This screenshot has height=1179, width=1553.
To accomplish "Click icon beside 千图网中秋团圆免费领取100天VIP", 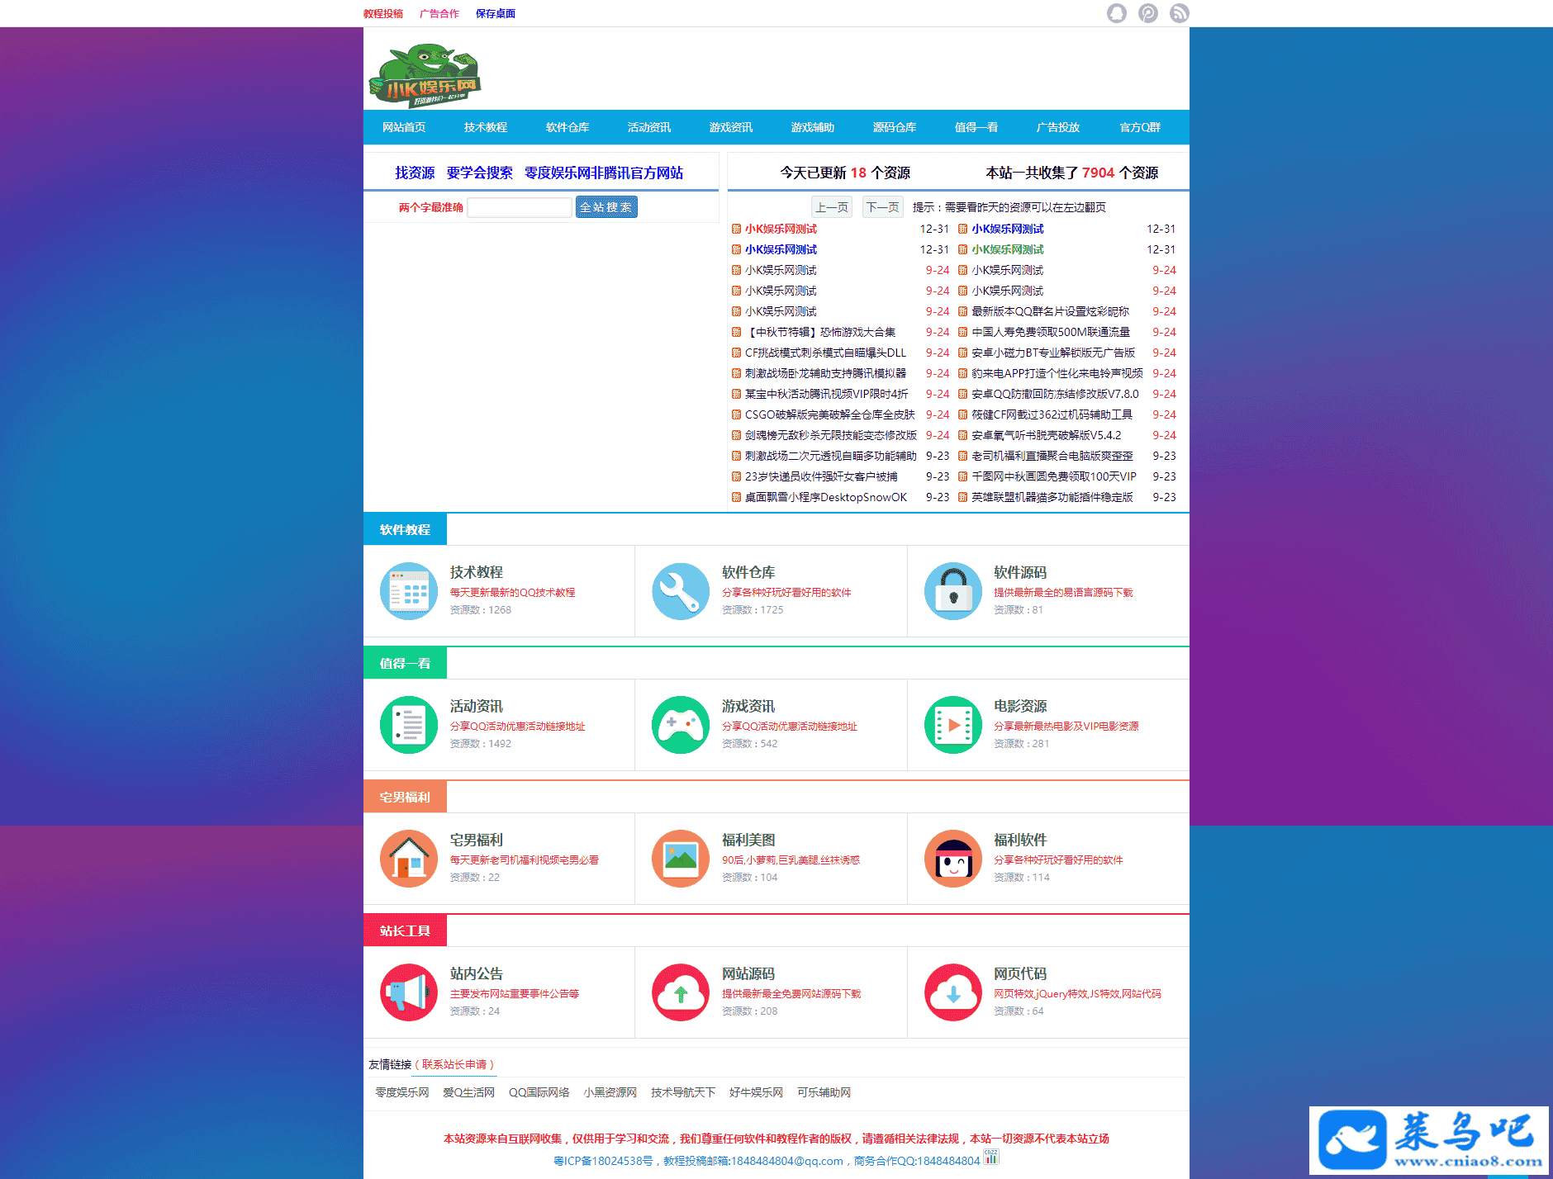I will [962, 476].
